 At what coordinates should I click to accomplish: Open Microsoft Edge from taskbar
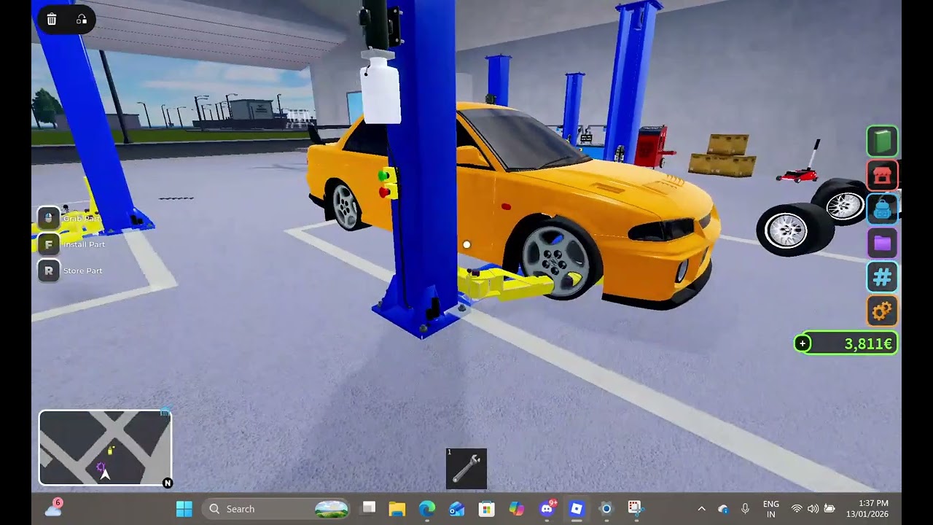427,509
